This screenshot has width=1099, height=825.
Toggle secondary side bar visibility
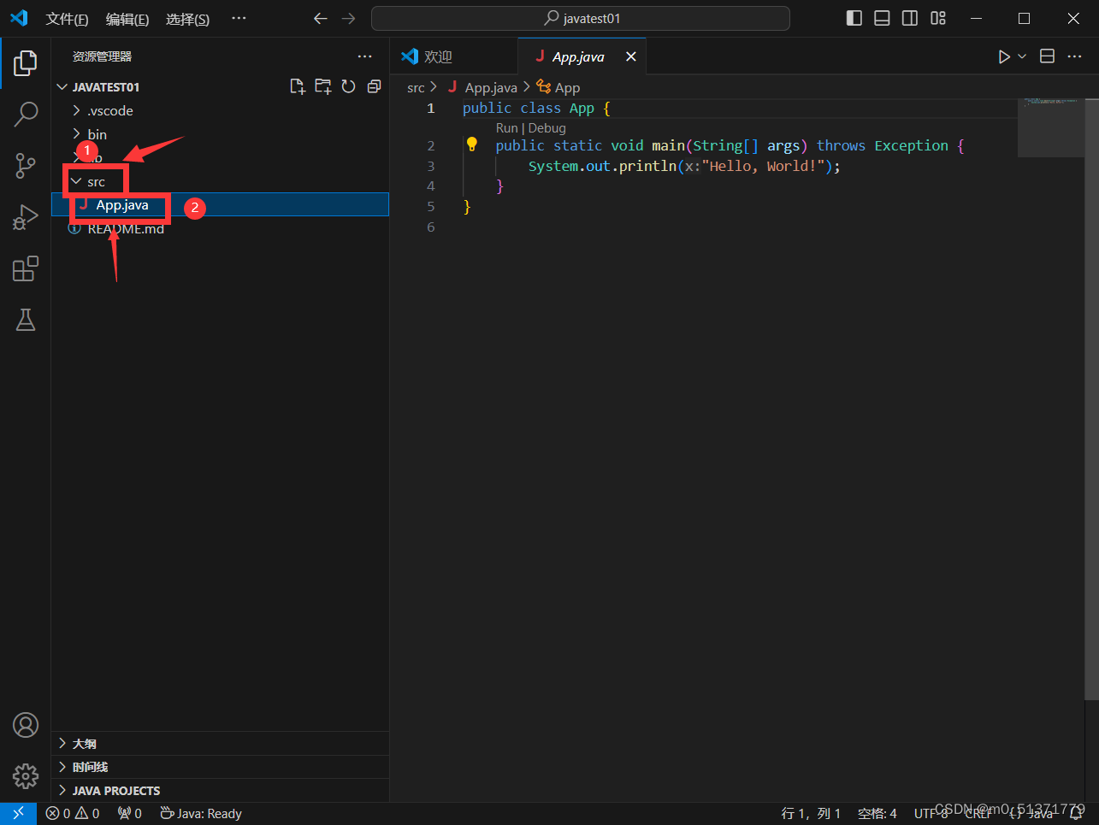click(910, 19)
